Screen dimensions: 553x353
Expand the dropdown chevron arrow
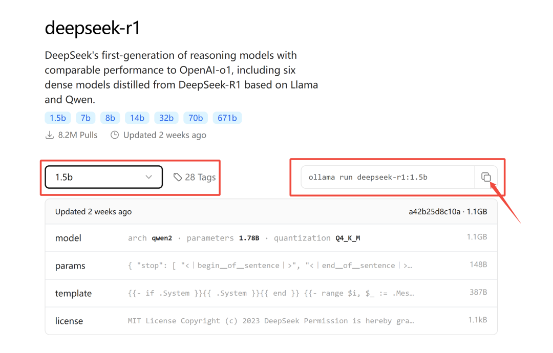(149, 177)
